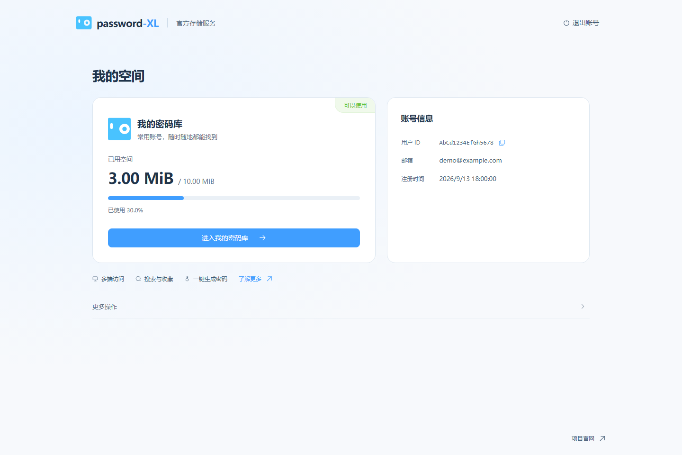This screenshot has width=682, height=455.
Task: Click the 常用账号，随时随地都能找到 subtitle
Action: [177, 137]
